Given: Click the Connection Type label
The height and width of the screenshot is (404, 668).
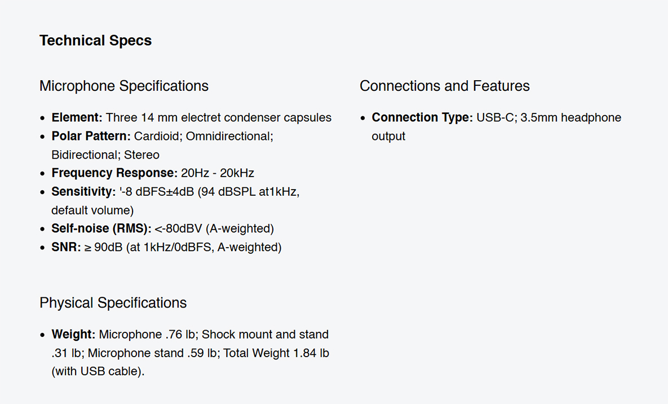Looking at the screenshot, I should coord(422,117).
